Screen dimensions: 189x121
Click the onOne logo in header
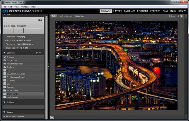pos(5,11)
